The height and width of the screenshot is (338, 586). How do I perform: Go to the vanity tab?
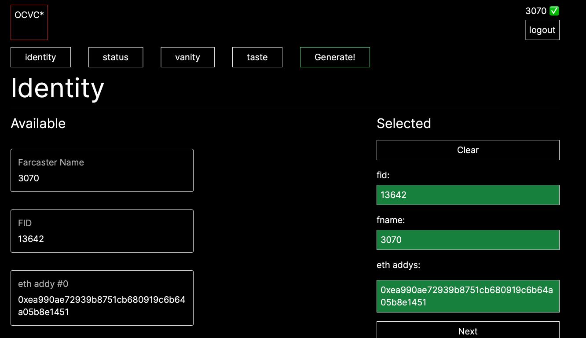tap(187, 57)
